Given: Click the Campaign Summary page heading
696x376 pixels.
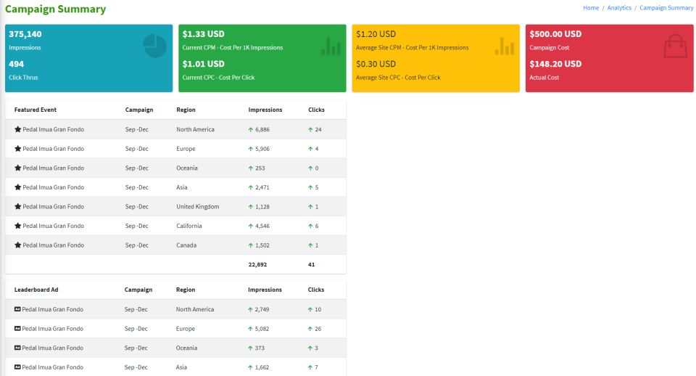Looking at the screenshot, I should (x=55, y=9).
